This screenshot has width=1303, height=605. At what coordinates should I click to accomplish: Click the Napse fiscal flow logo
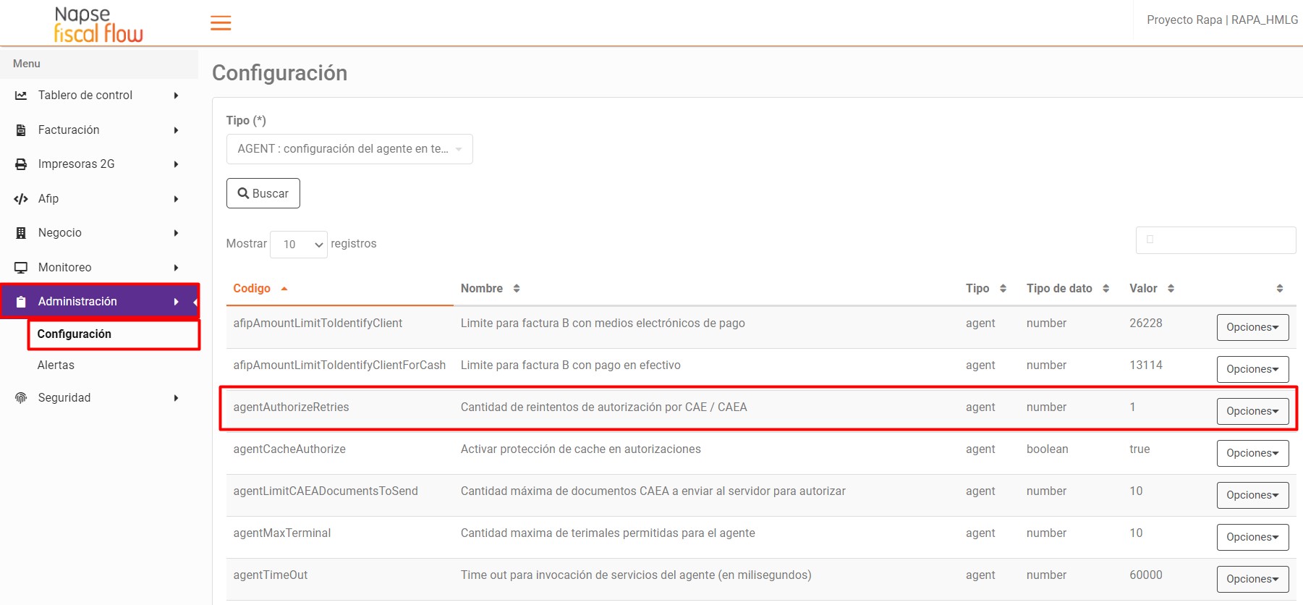point(98,25)
